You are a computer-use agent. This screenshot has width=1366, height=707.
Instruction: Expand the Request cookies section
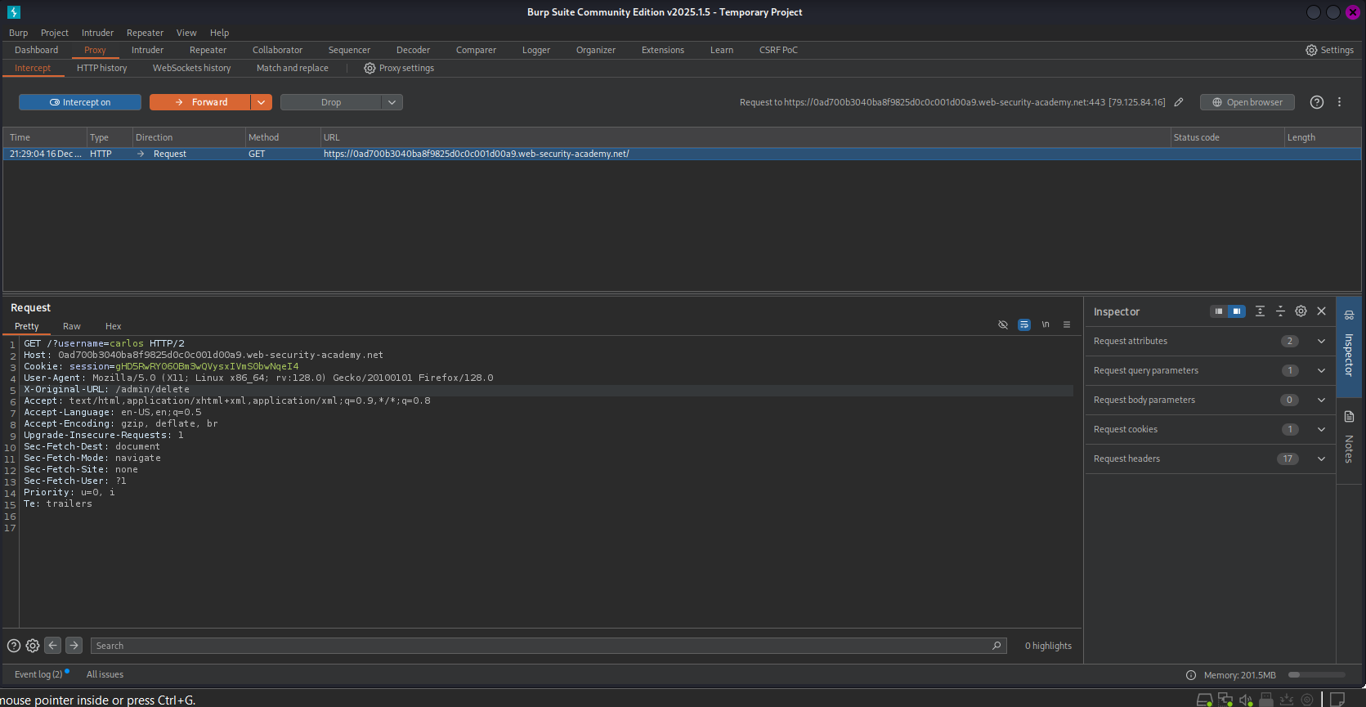(x=1321, y=430)
